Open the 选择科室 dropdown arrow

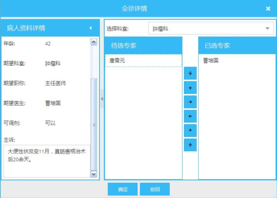click(268, 28)
